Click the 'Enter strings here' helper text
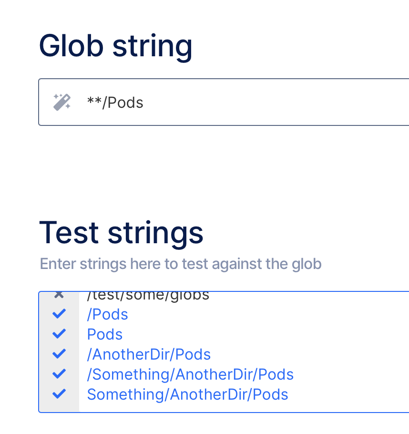This screenshot has width=409, height=434. (181, 264)
